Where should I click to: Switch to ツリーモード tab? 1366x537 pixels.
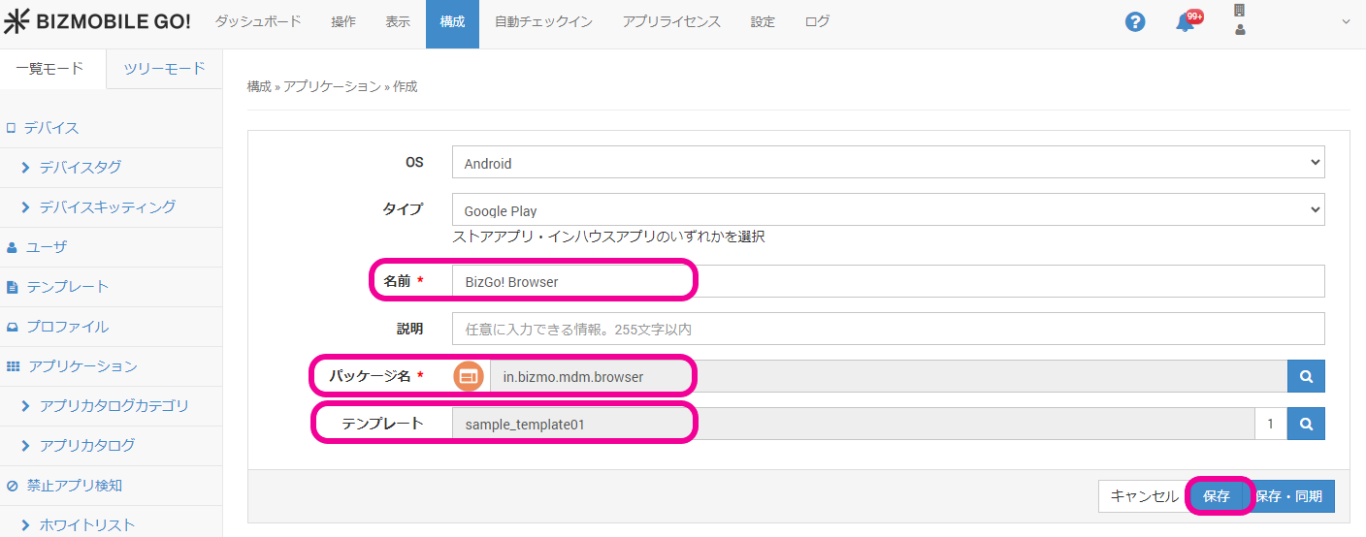coord(164,68)
